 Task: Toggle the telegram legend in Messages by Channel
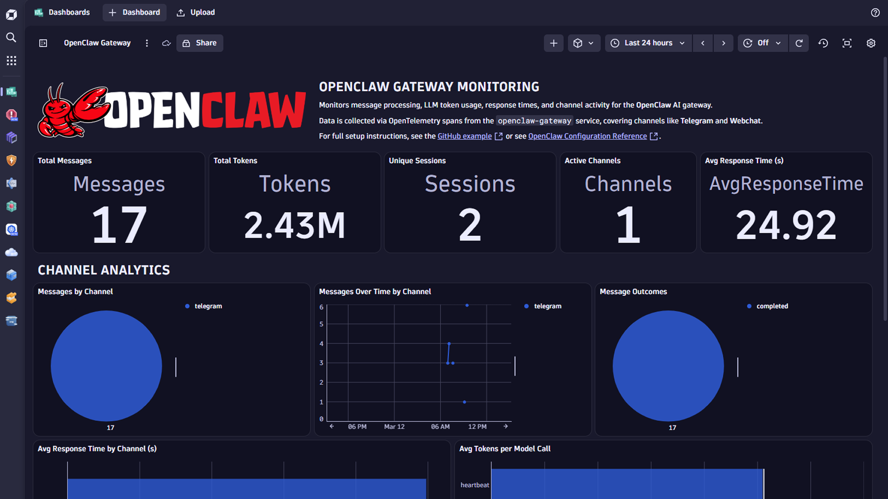pyautogui.click(x=203, y=306)
